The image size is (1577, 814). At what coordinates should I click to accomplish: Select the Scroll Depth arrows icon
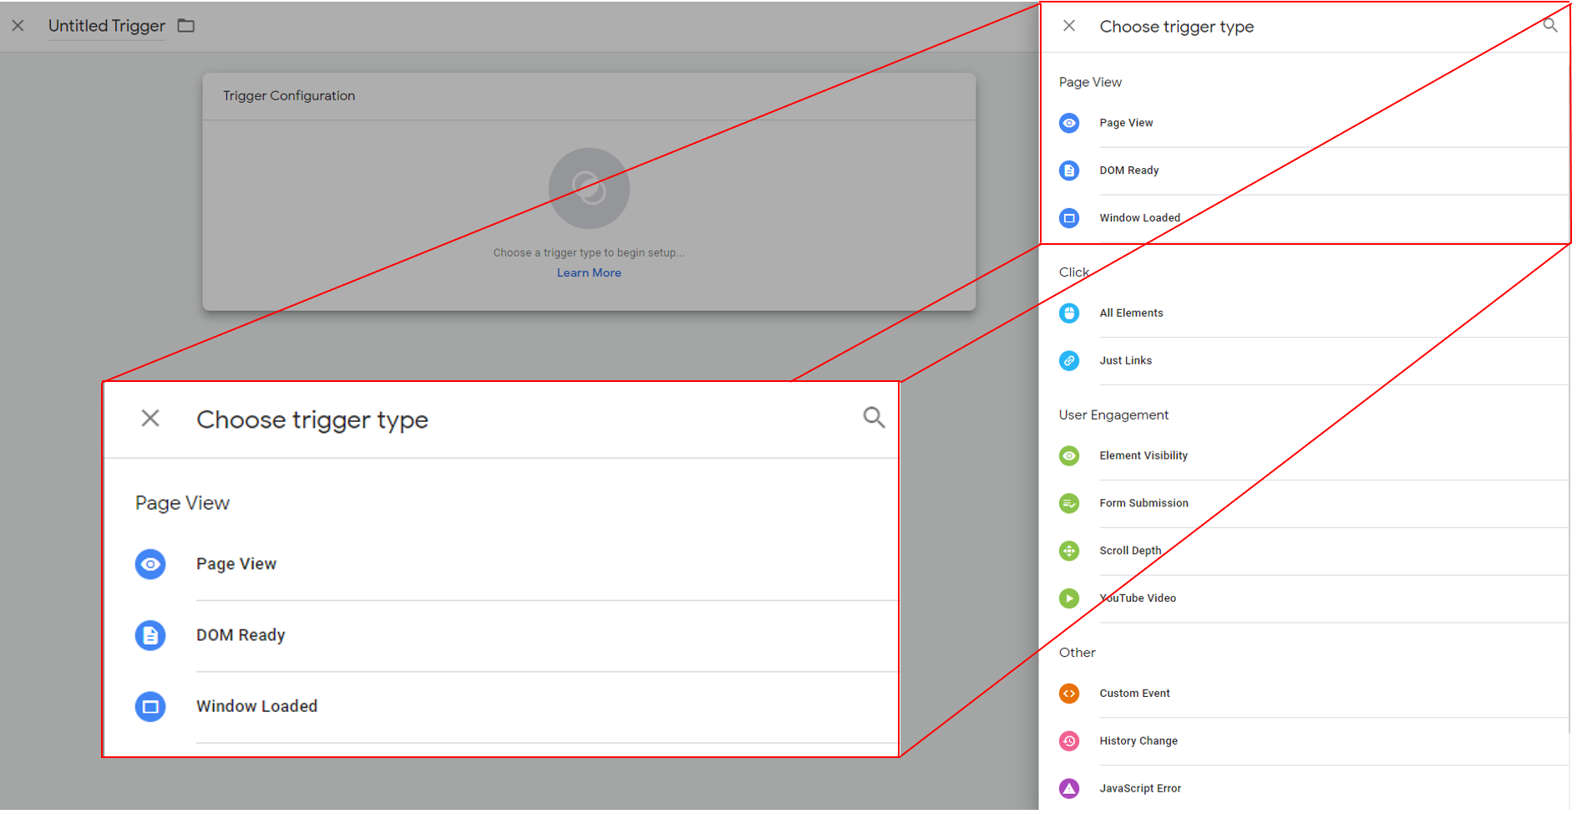(1068, 552)
